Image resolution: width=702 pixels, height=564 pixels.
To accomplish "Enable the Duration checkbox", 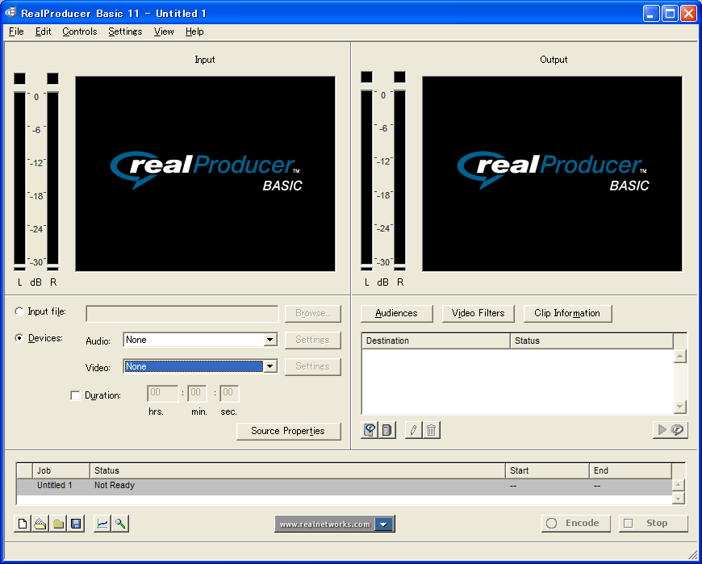I will pos(75,395).
